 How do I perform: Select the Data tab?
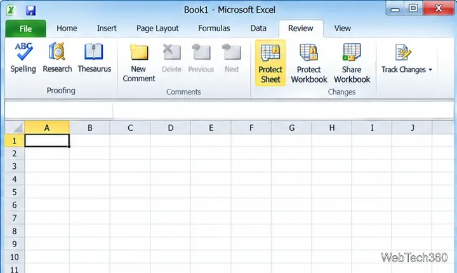(x=258, y=29)
